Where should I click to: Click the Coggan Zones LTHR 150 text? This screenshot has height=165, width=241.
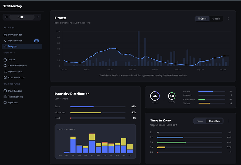(163, 125)
